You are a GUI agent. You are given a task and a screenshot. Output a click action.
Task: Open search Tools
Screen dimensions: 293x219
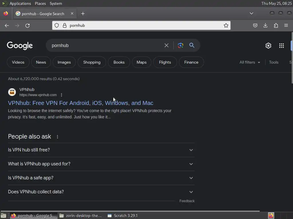274,62
